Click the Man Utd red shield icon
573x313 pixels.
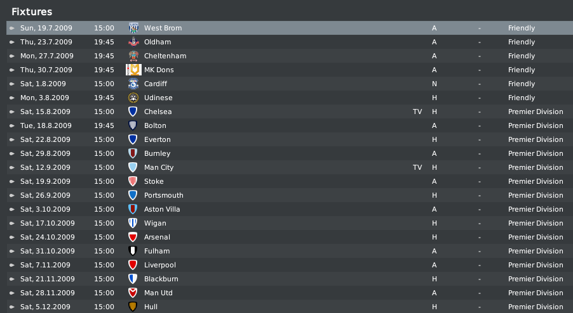tap(133, 293)
